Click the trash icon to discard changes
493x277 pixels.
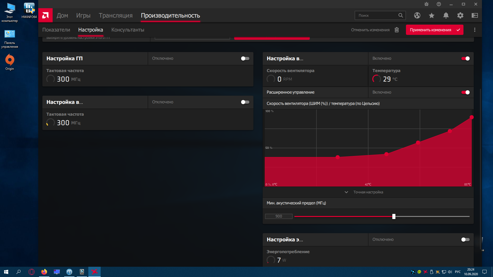click(396, 30)
